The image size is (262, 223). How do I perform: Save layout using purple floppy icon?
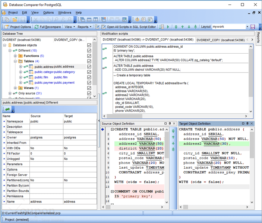253,27
